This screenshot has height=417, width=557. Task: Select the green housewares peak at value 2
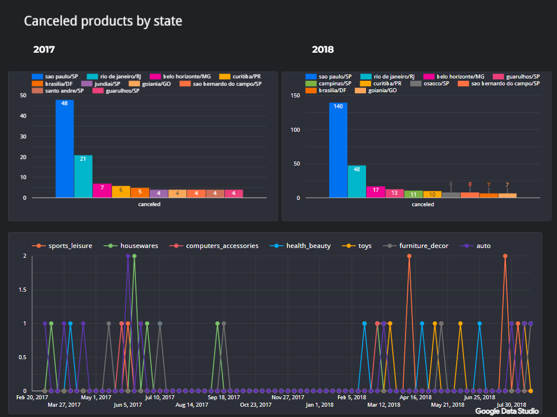tap(134, 256)
